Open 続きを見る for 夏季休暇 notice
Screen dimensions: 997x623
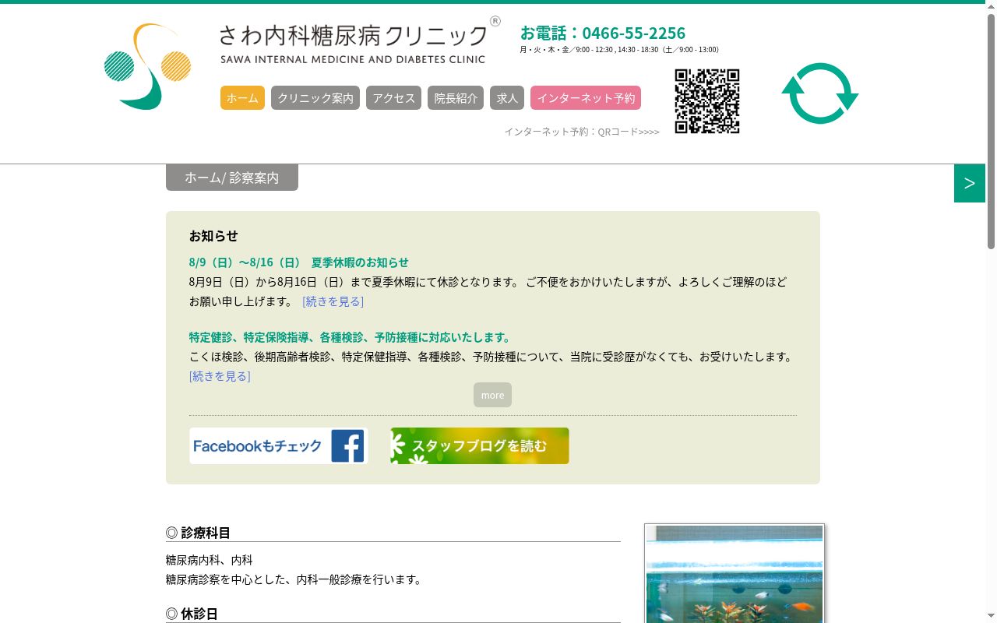[333, 301]
